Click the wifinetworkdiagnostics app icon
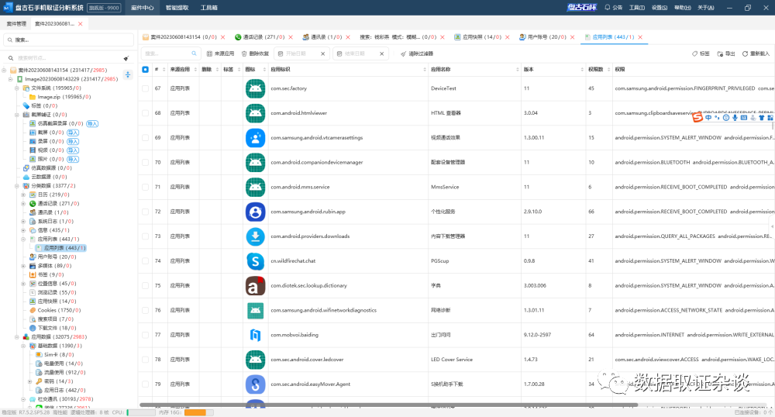The height and width of the screenshot is (417, 775). pos(255,310)
